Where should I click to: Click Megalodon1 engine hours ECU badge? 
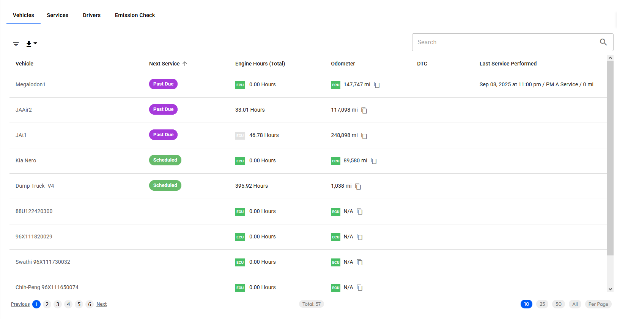pos(240,85)
